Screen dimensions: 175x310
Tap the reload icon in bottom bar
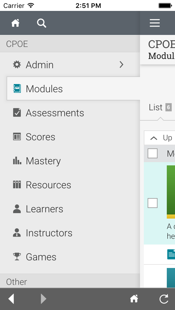click(x=164, y=299)
